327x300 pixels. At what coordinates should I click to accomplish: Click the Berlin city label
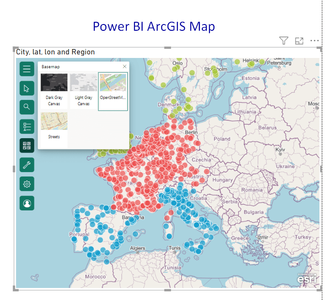pyautogui.click(x=191, y=132)
